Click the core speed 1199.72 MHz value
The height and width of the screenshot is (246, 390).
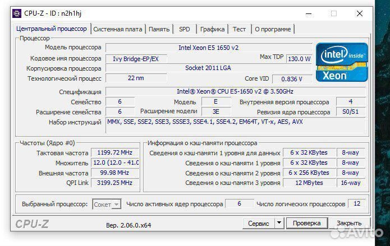114,152
